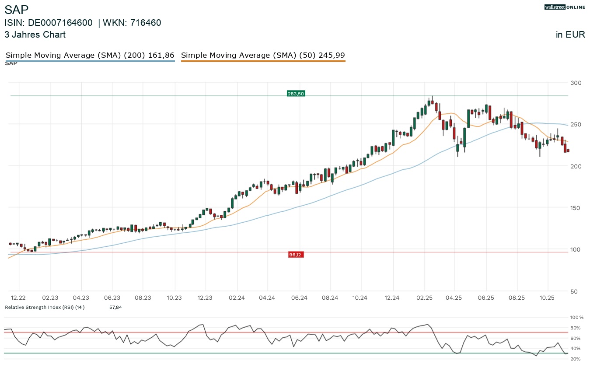
Task: Click the red 96,12 low price label
Action: coord(296,255)
